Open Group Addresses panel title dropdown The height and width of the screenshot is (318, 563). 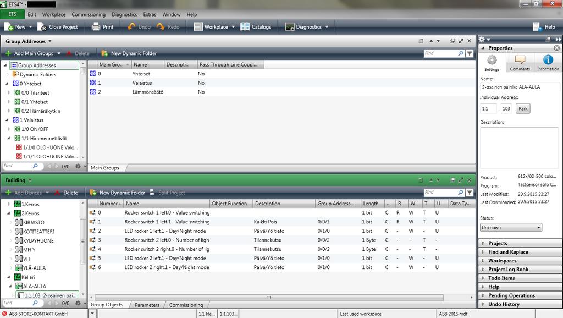click(50, 41)
